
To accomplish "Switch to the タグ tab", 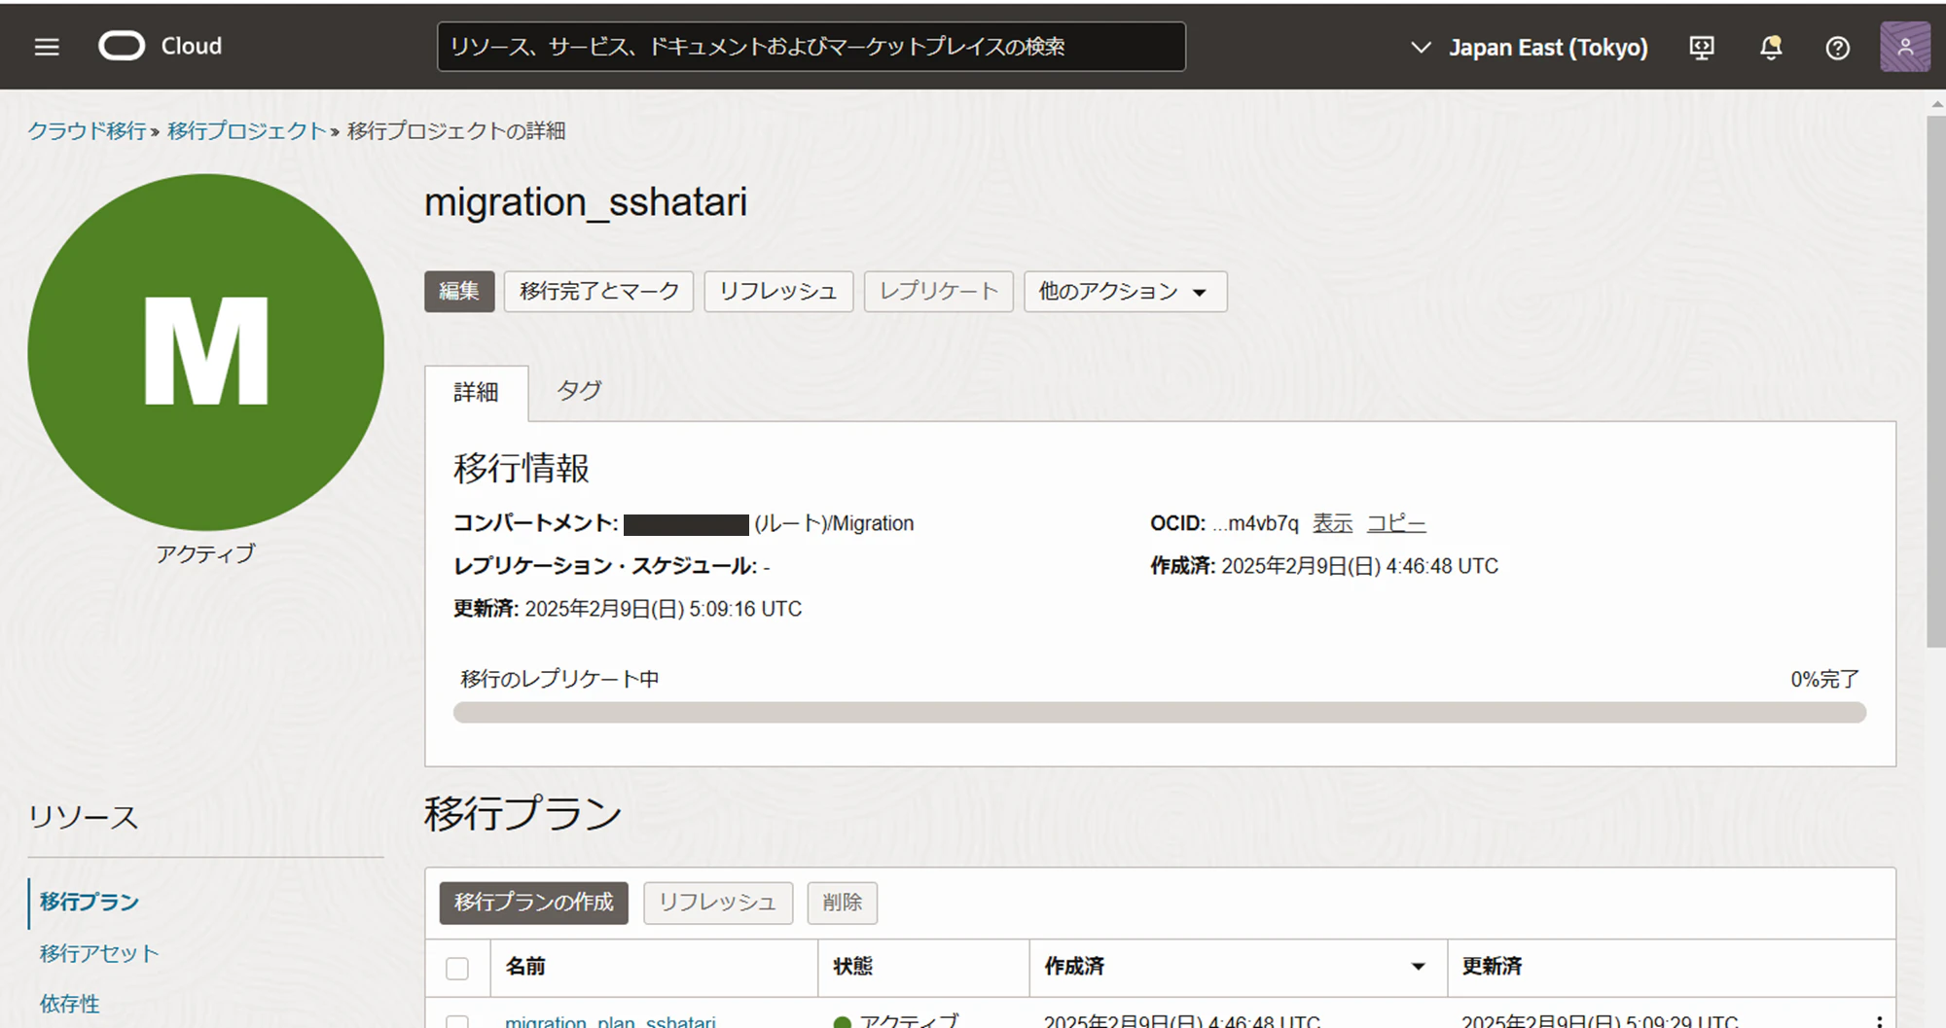I will click(579, 391).
